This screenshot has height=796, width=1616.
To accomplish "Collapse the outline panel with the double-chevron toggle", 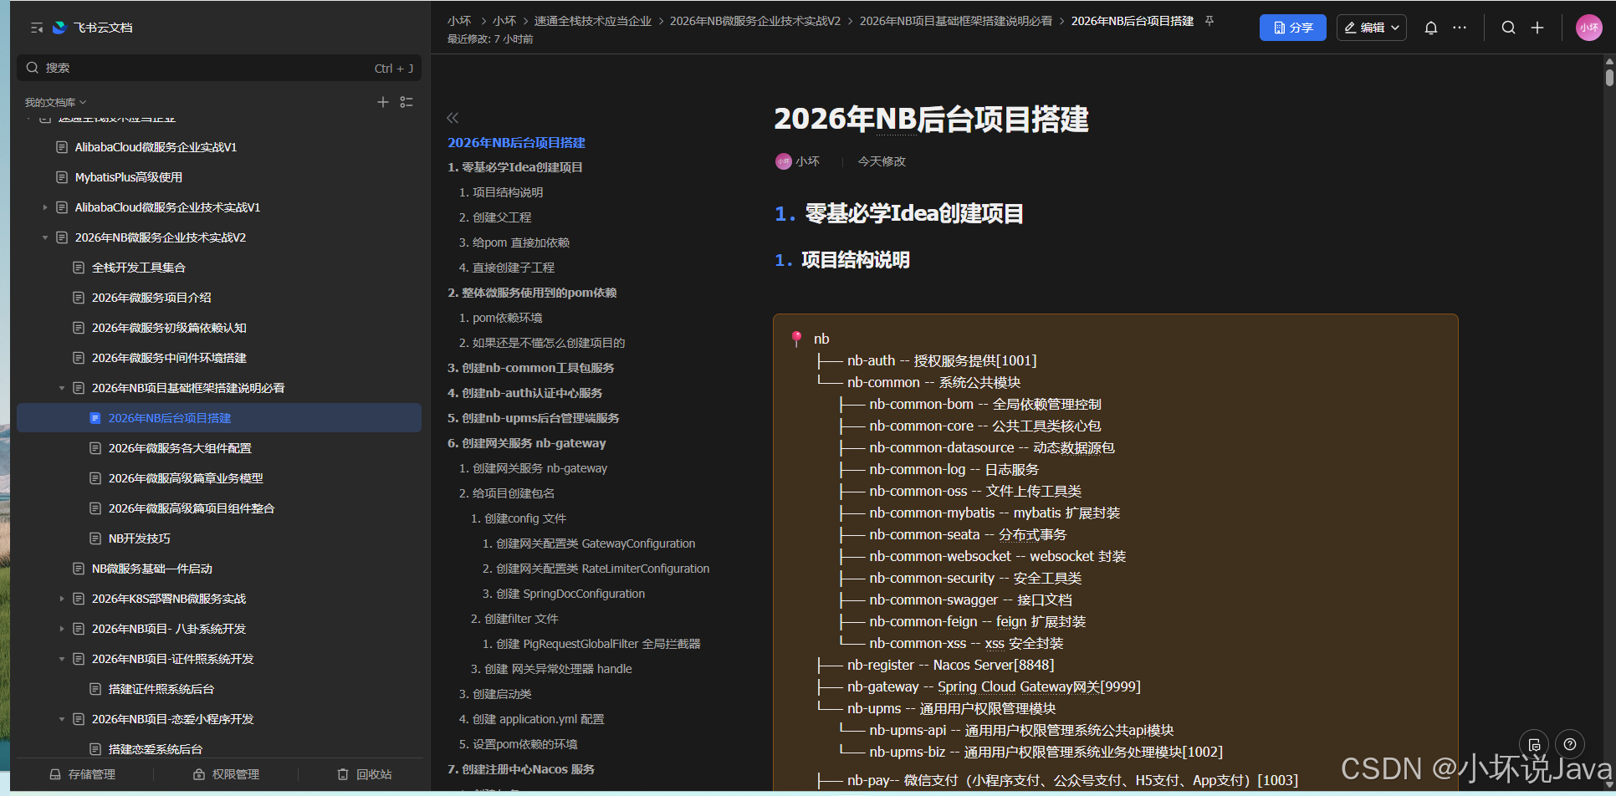I will (x=453, y=118).
